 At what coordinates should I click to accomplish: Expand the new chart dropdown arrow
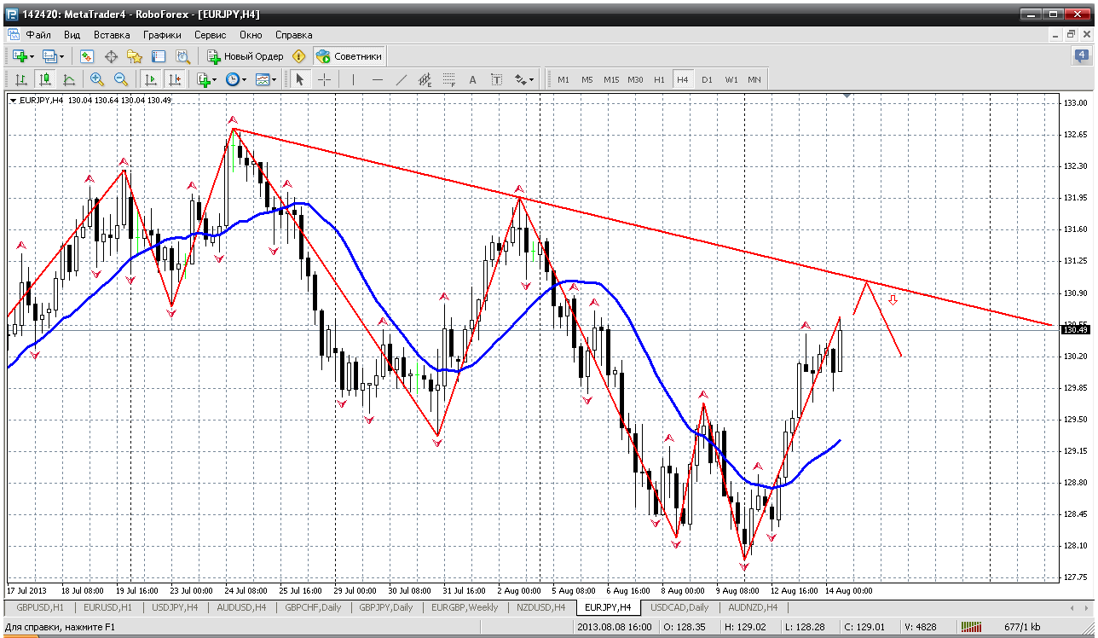click(32, 57)
